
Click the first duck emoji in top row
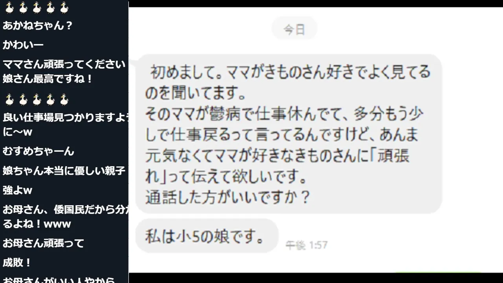point(9,7)
